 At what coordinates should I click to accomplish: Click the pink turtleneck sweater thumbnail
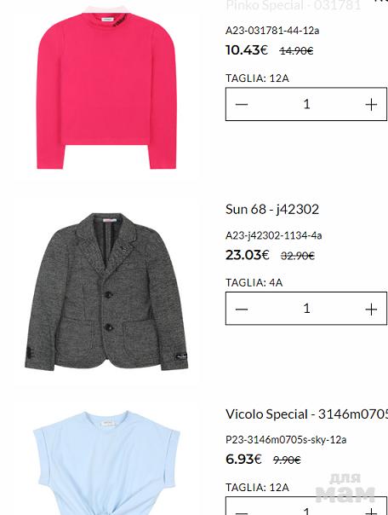pyautogui.click(x=106, y=88)
